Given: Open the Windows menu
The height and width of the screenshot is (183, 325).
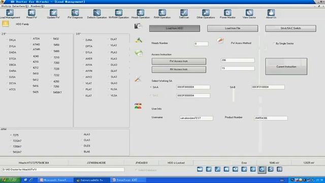Looking at the screenshot, I should click(x=38, y=6).
